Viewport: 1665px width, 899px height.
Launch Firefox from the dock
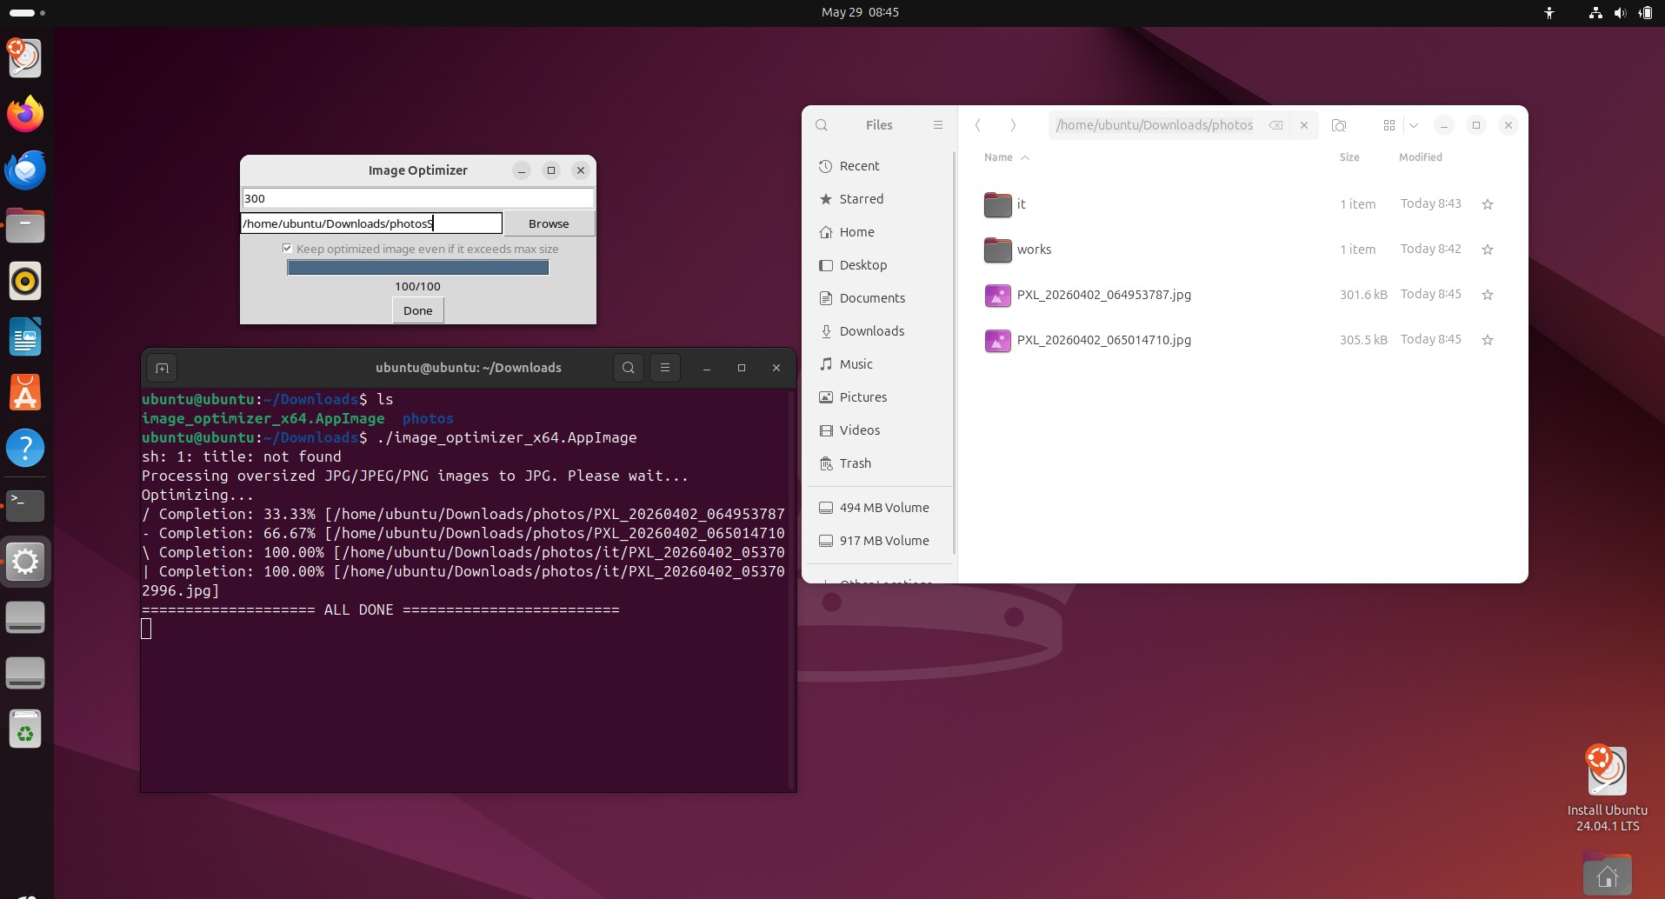pyautogui.click(x=25, y=114)
